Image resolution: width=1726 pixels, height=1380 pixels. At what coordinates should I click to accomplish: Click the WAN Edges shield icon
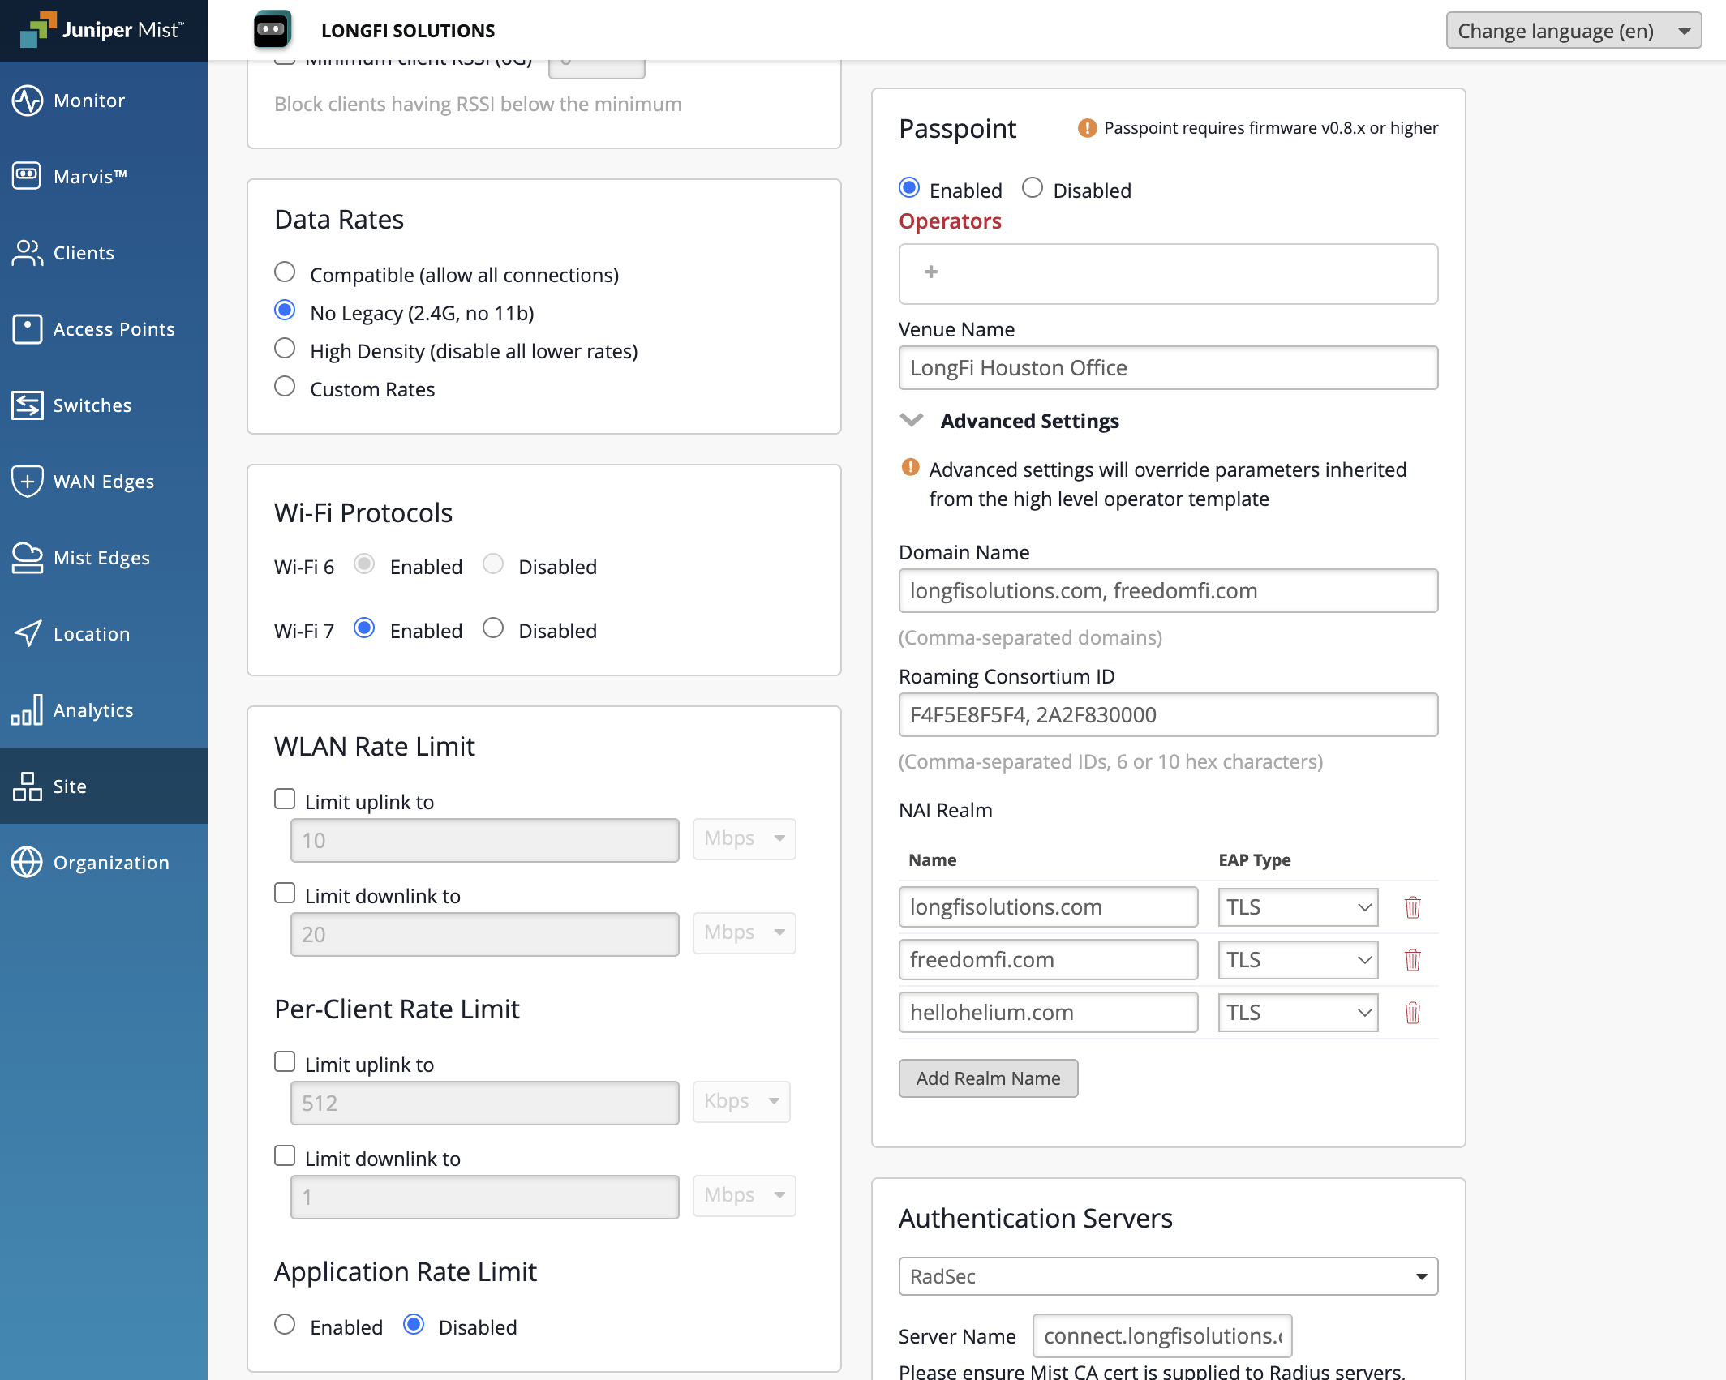pos(28,482)
